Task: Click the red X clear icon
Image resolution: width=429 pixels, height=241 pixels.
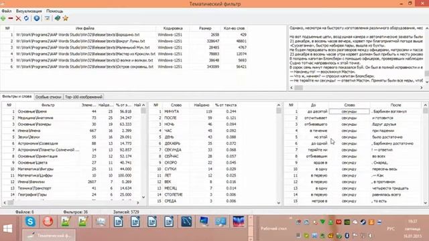Action: click(x=18, y=18)
